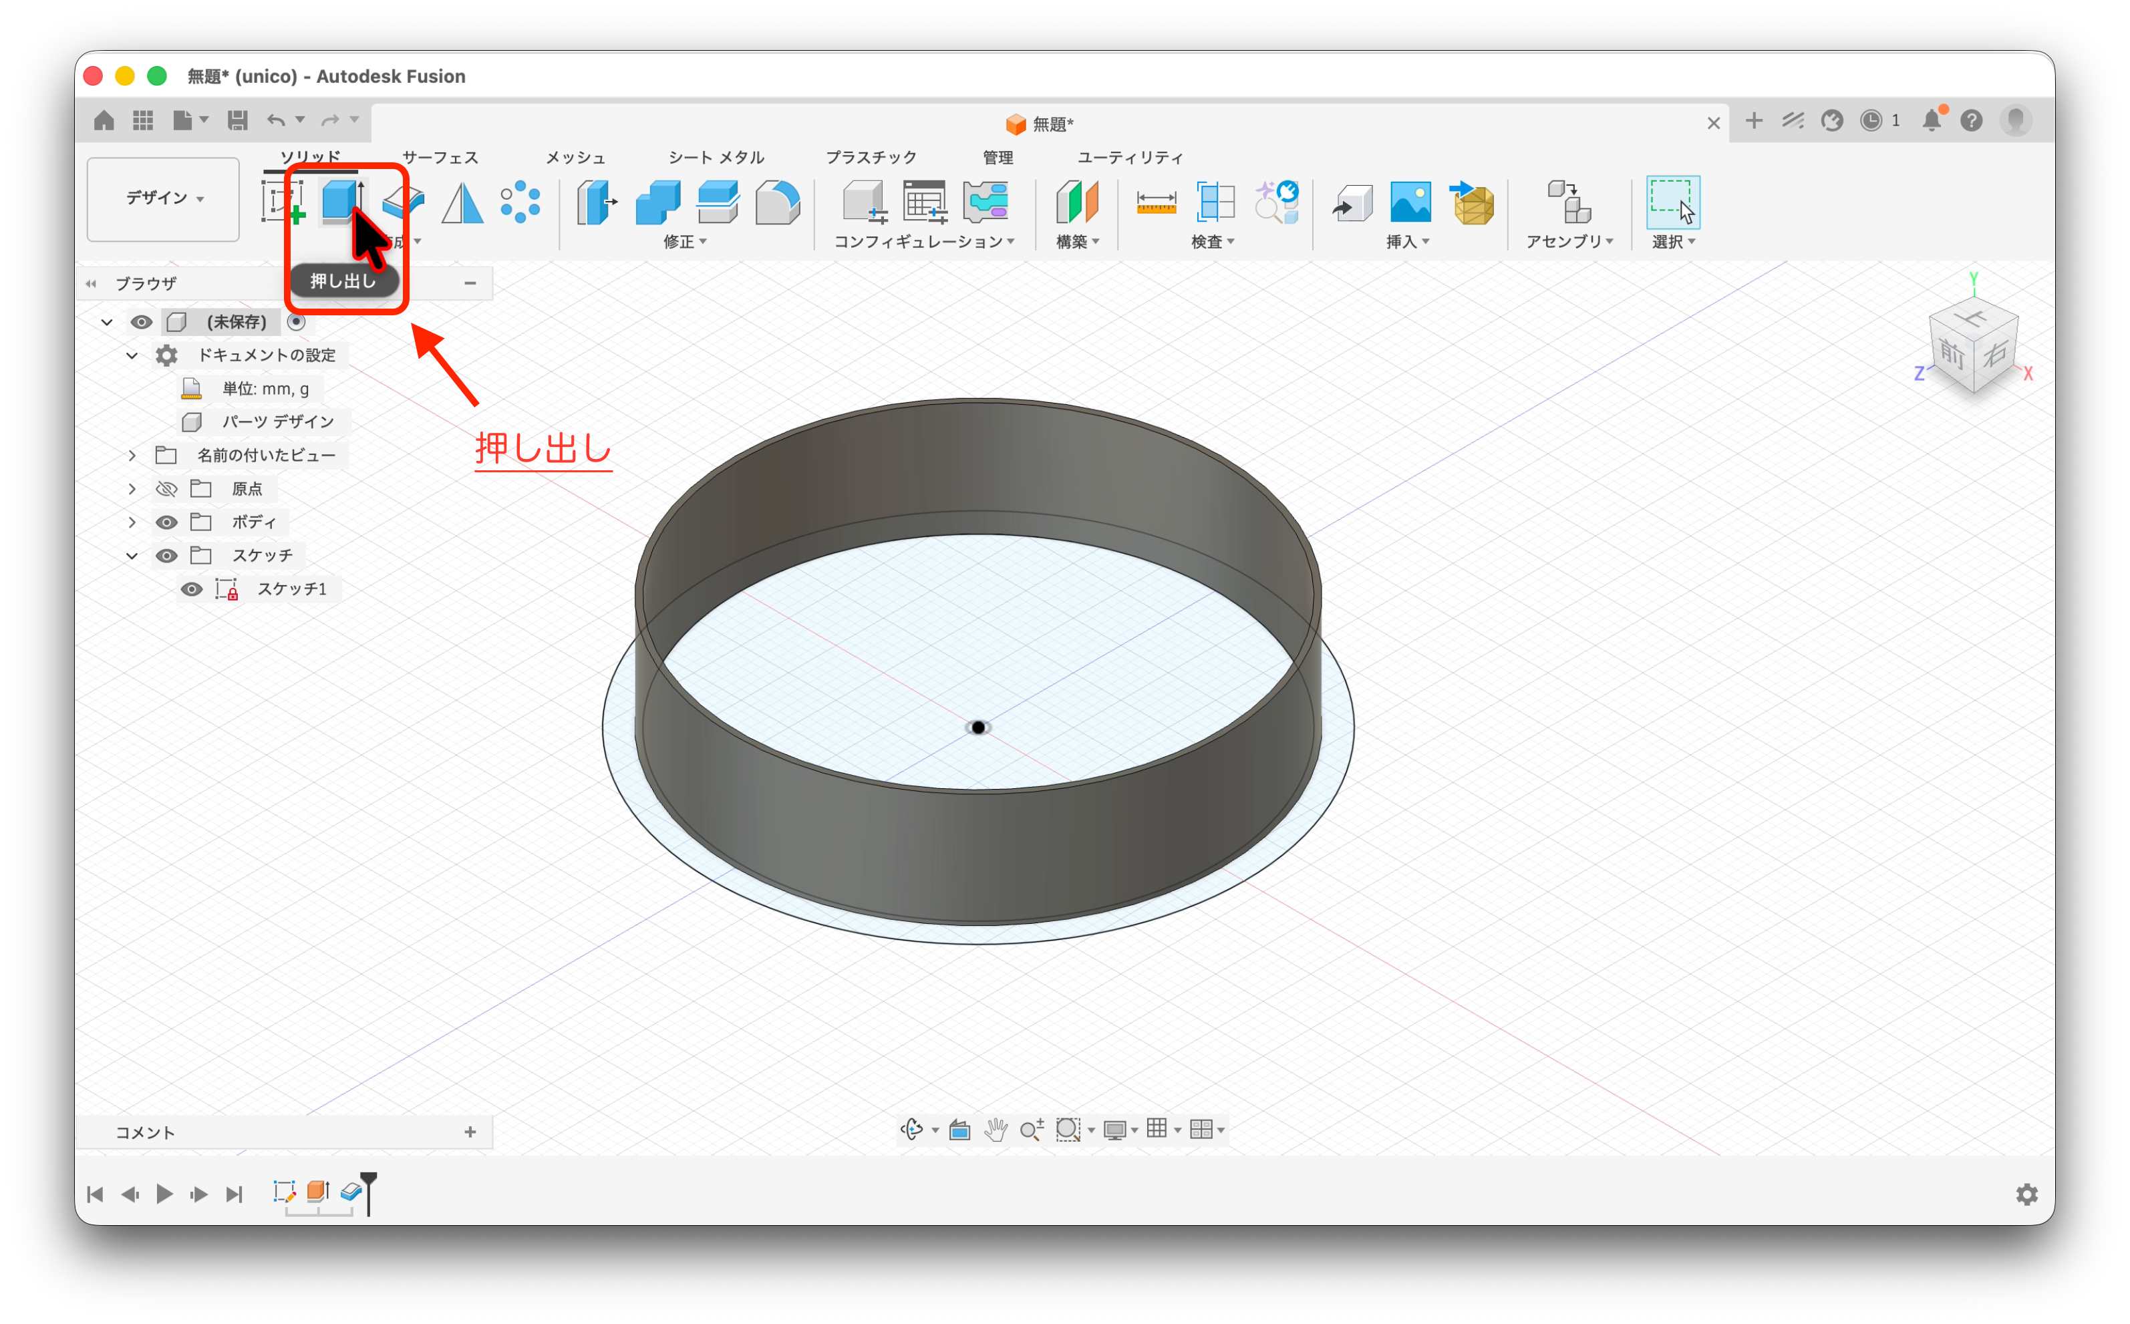This screenshot has height=1324, width=2130.
Task: Select the Measure ruler tool
Action: 1156,202
